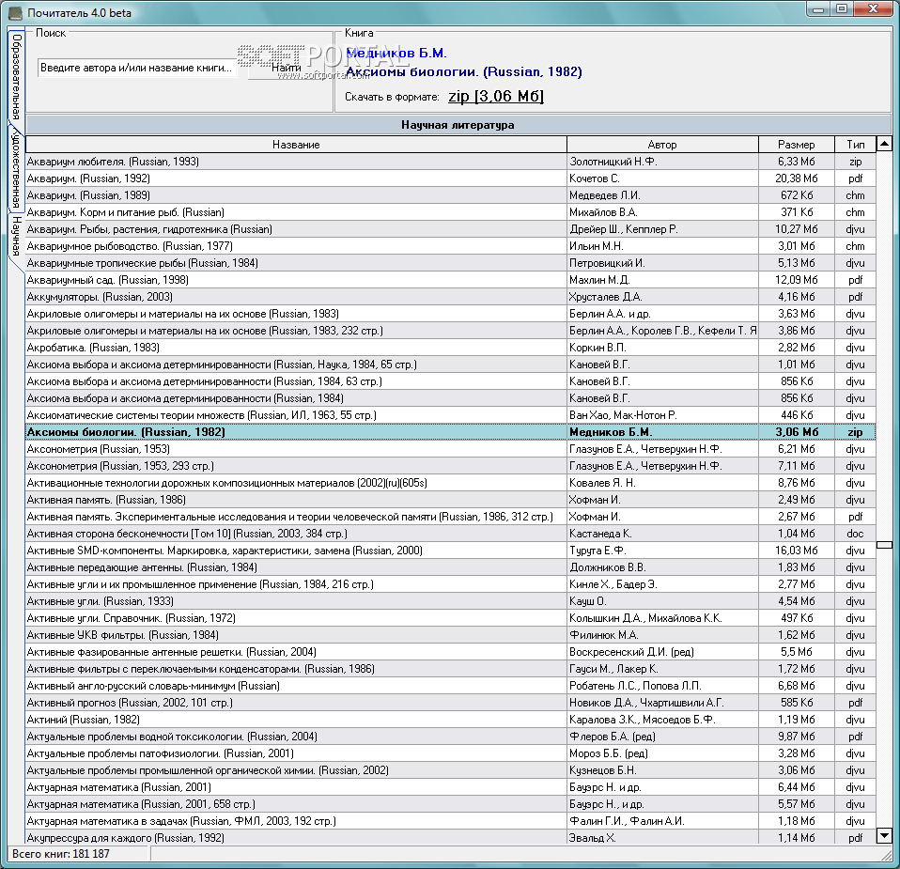Select Аквариумный сад. (Russian, 1998) row

click(x=451, y=280)
